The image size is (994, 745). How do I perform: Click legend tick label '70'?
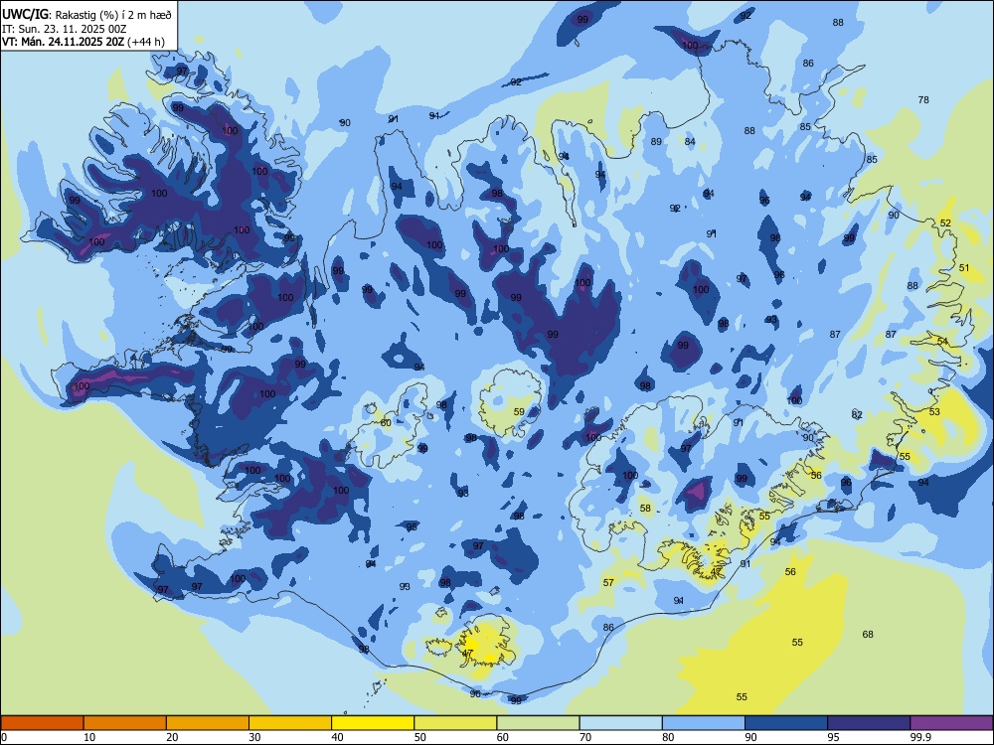tap(585, 737)
